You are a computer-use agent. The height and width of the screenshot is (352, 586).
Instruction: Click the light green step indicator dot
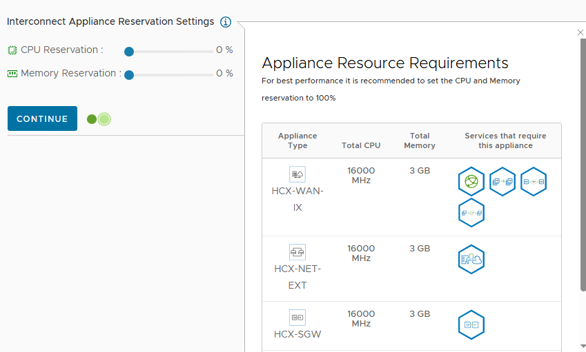[x=104, y=119]
